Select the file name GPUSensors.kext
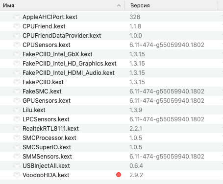 tap(47, 101)
